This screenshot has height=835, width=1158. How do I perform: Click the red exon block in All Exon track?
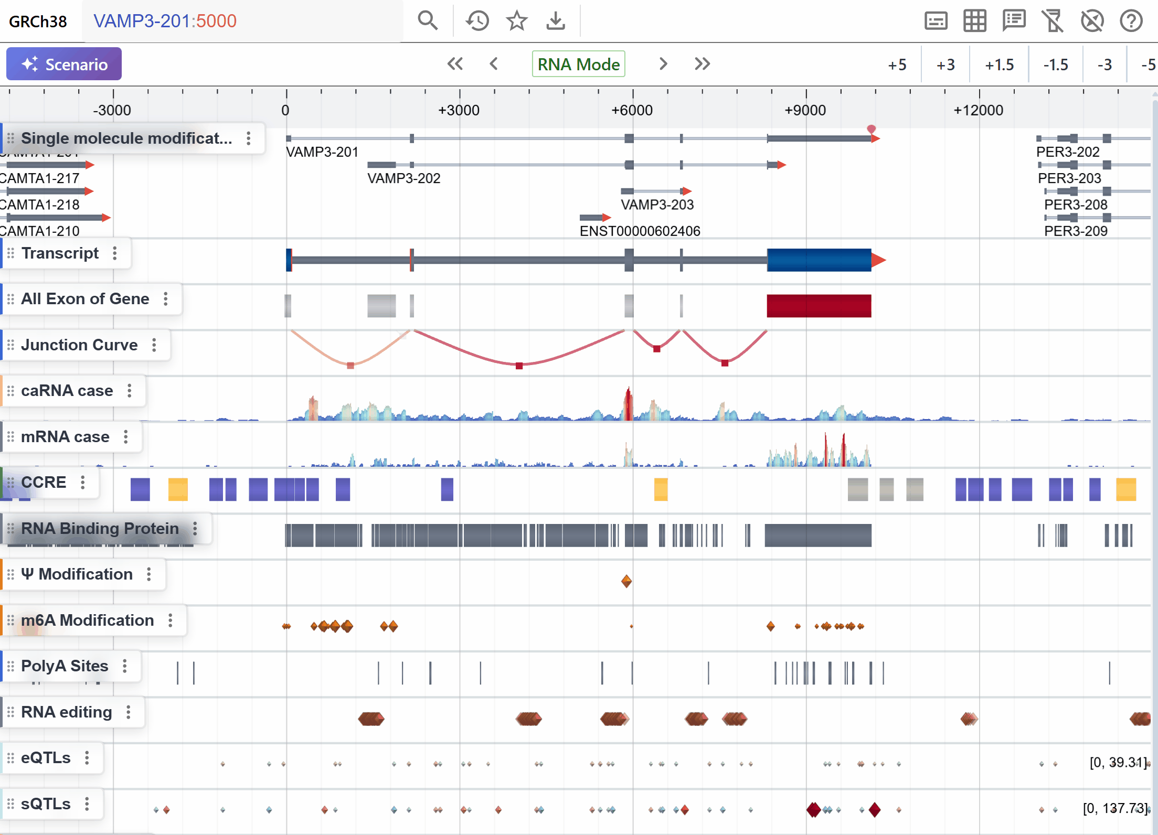click(819, 306)
